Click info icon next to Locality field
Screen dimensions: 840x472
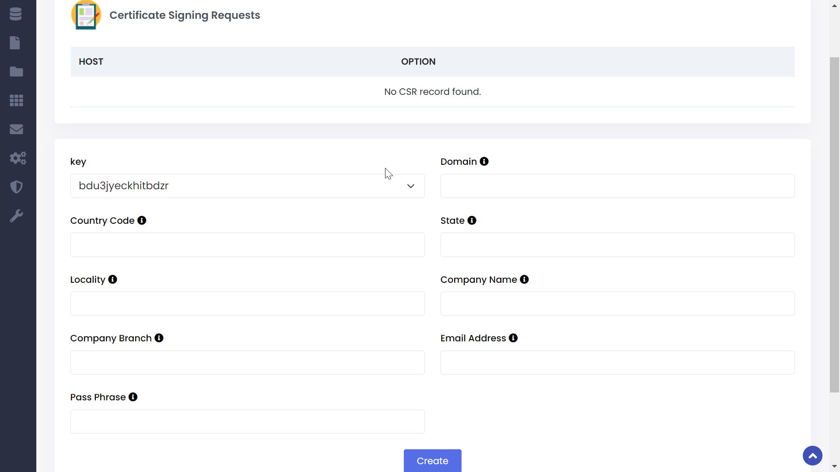click(113, 280)
